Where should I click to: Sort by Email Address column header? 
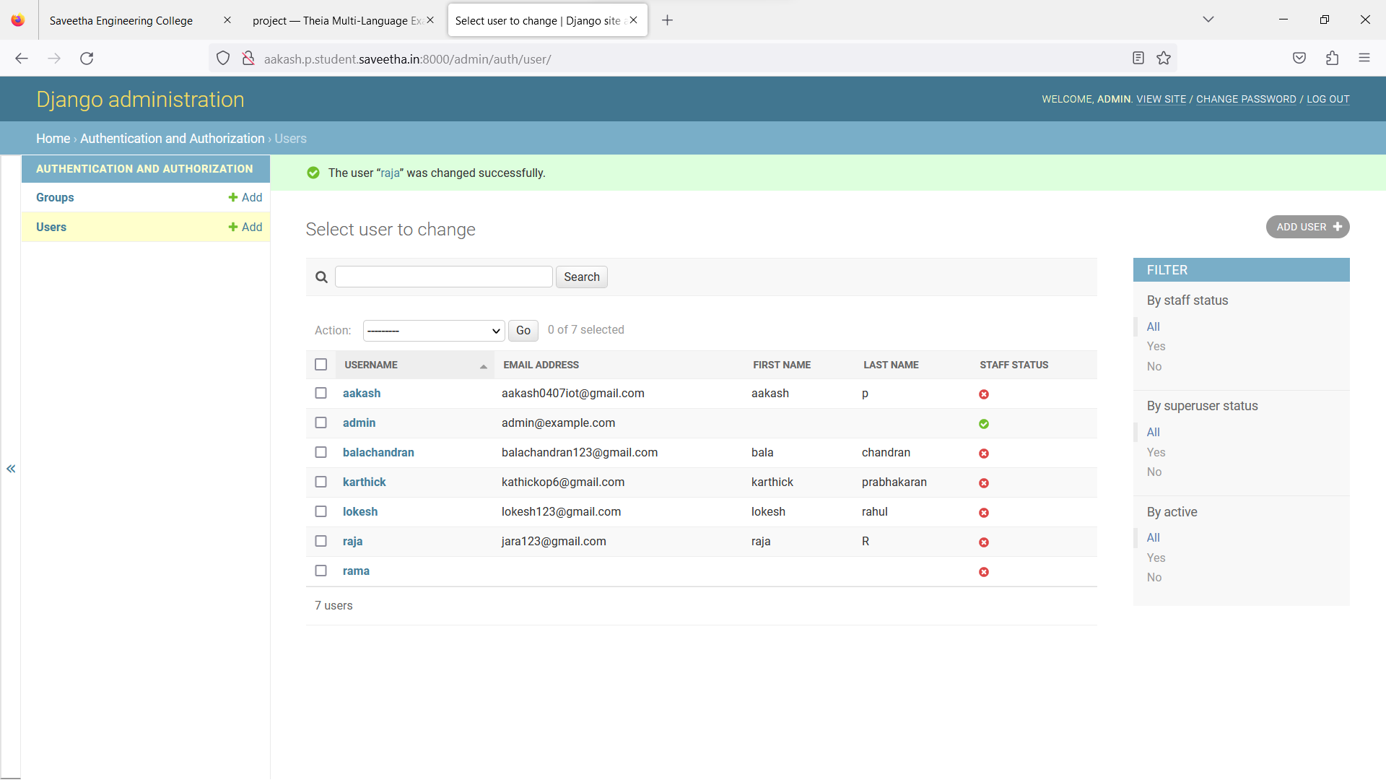pos(541,365)
